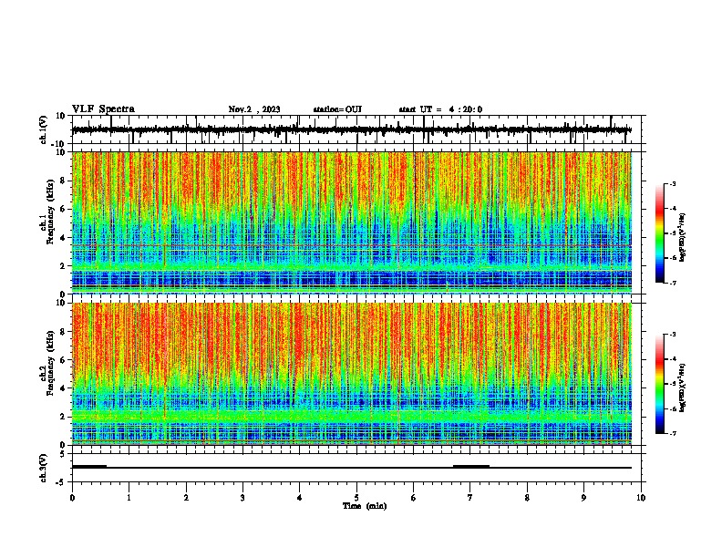
Task: Select the "Nov.2 , 2023" date text
Action: coord(254,109)
